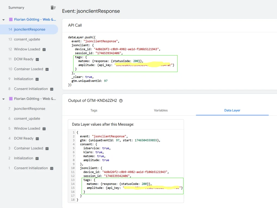Click code icon next to event 3 Container Loaded
The width and height of the screenshot is (277, 208).
[x=47, y=148]
